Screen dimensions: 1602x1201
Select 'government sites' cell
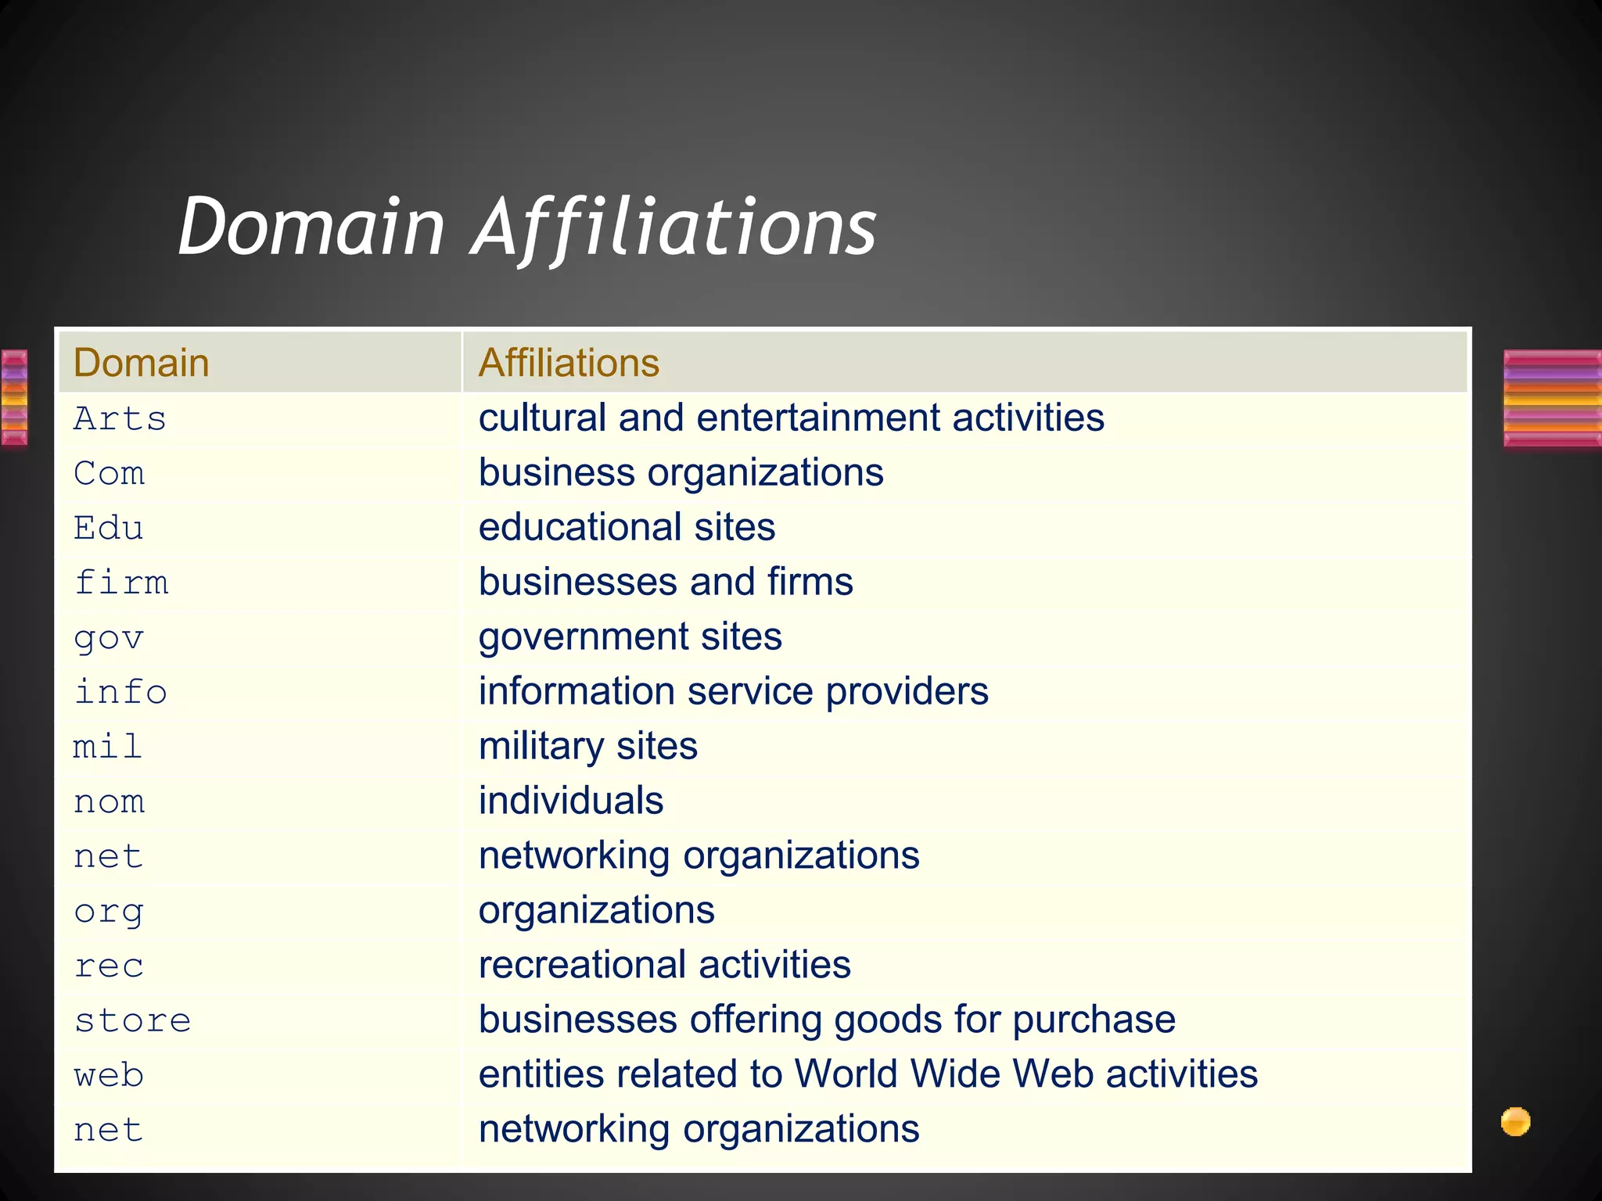tap(630, 636)
